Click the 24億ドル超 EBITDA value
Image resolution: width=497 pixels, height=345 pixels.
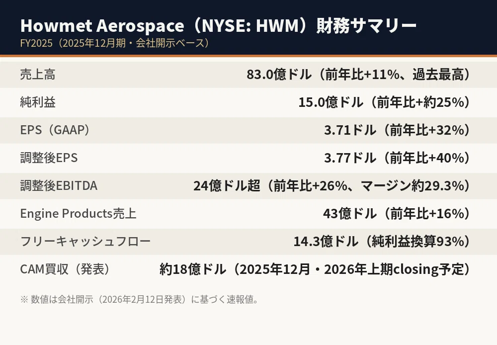pos(332,186)
